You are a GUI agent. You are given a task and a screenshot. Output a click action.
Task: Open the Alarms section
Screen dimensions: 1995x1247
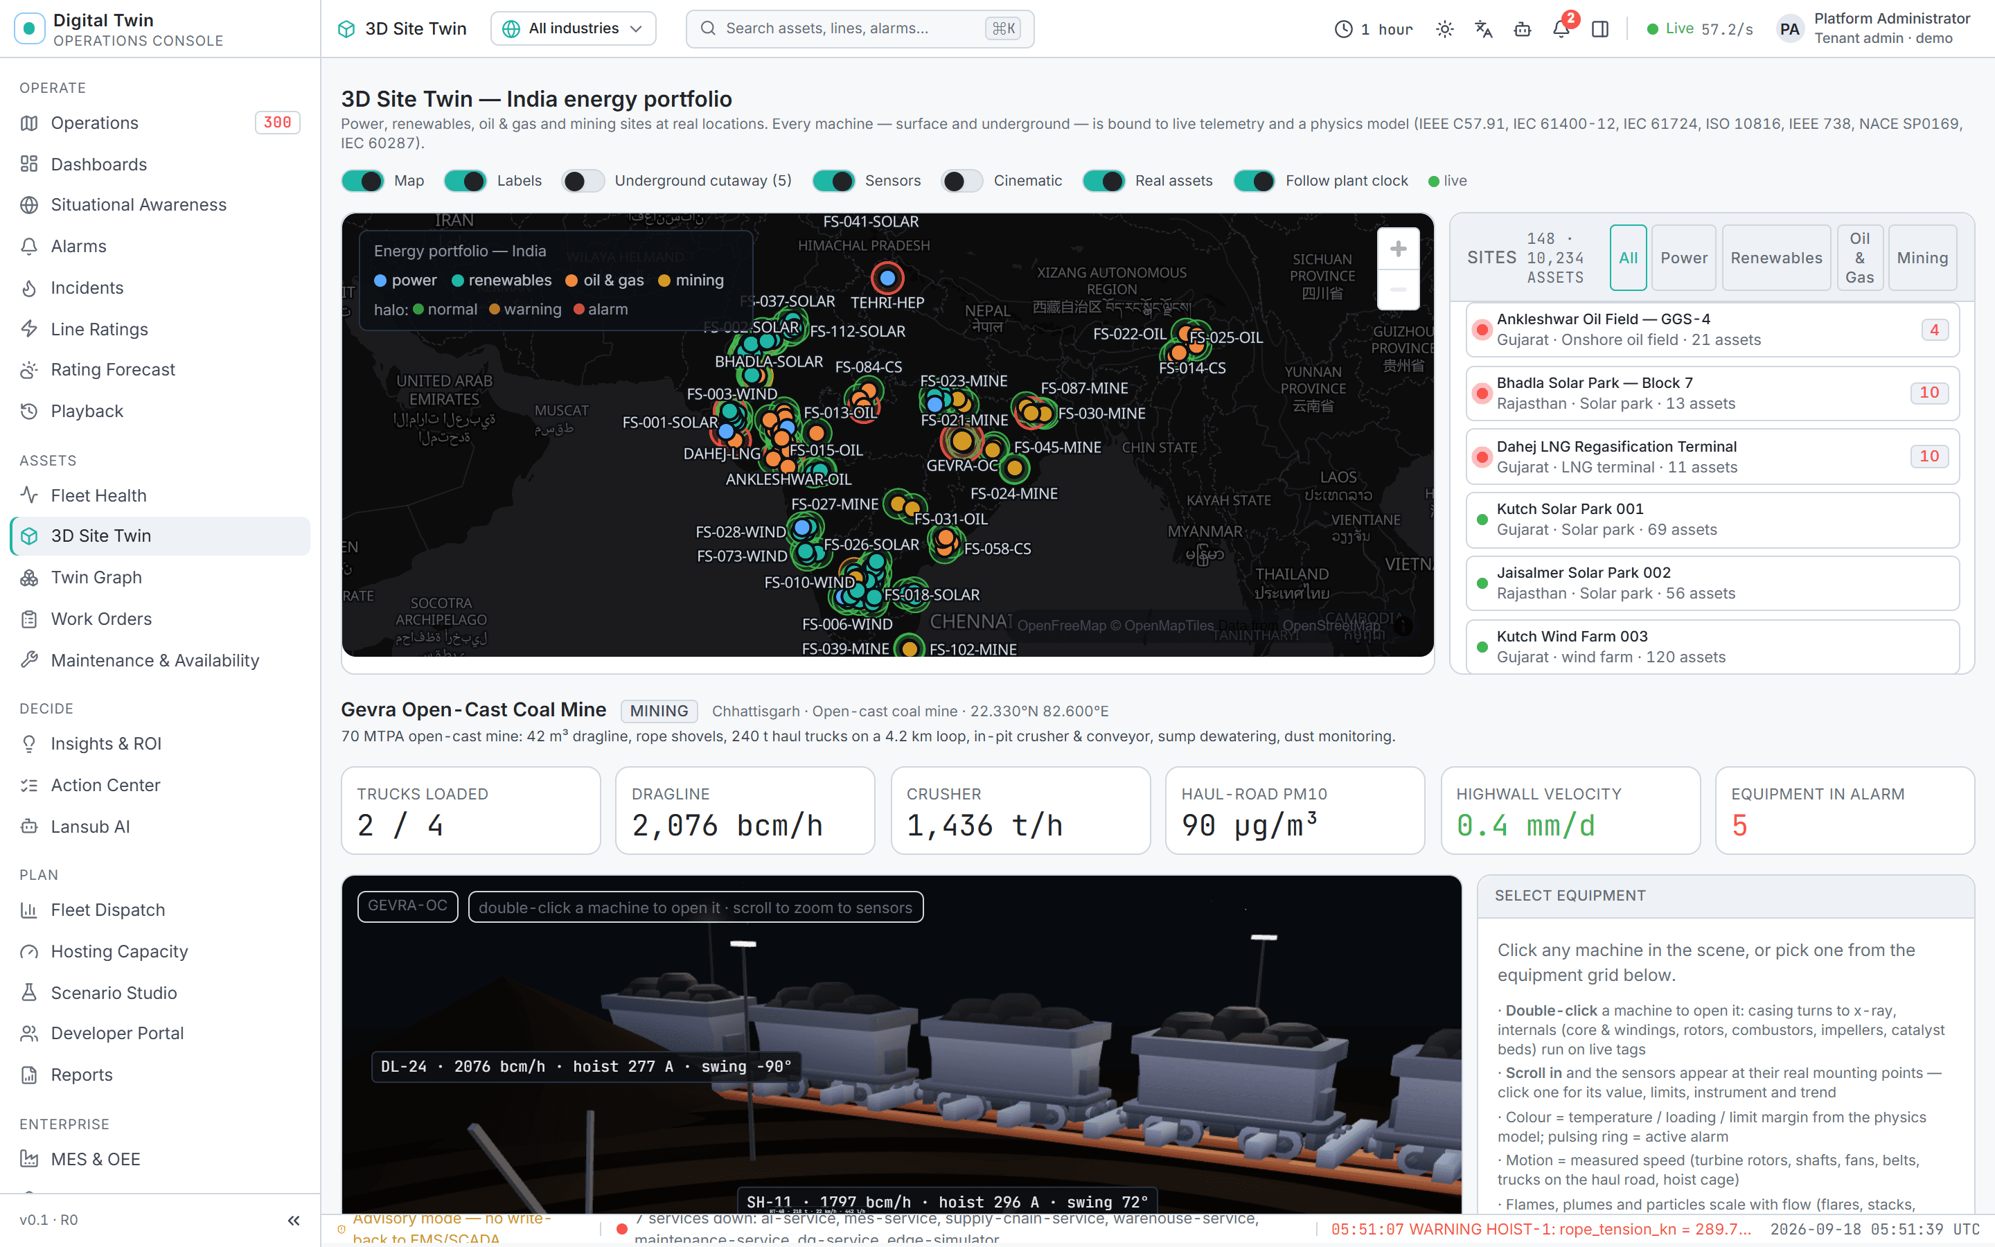click(x=160, y=246)
